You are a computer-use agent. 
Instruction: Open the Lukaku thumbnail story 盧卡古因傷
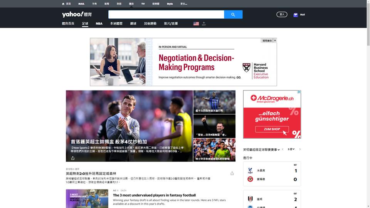coord(214,102)
